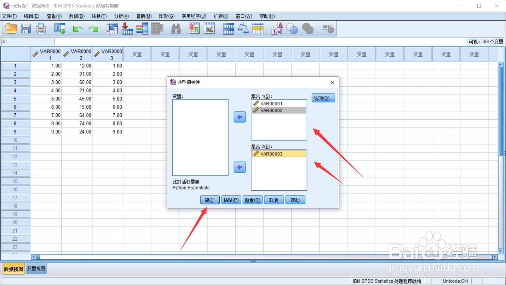Click the 粘贴(P) button
This screenshot has height=285, width=506.
tap(231, 200)
